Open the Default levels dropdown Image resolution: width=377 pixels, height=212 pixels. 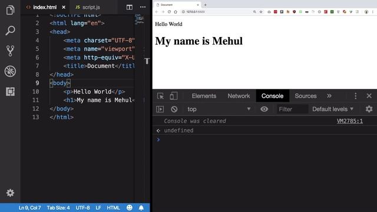tap(333, 109)
